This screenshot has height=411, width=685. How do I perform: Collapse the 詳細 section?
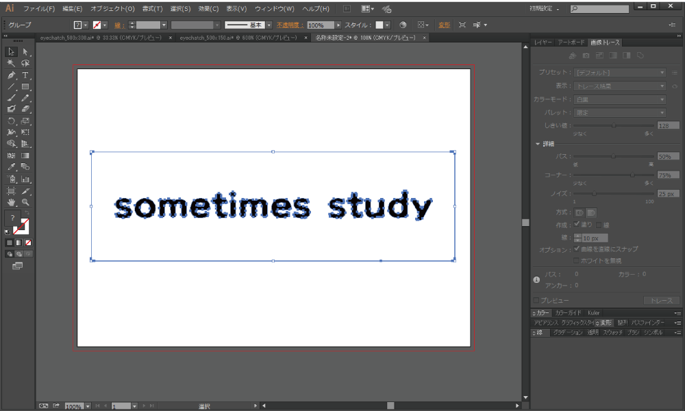coord(538,144)
